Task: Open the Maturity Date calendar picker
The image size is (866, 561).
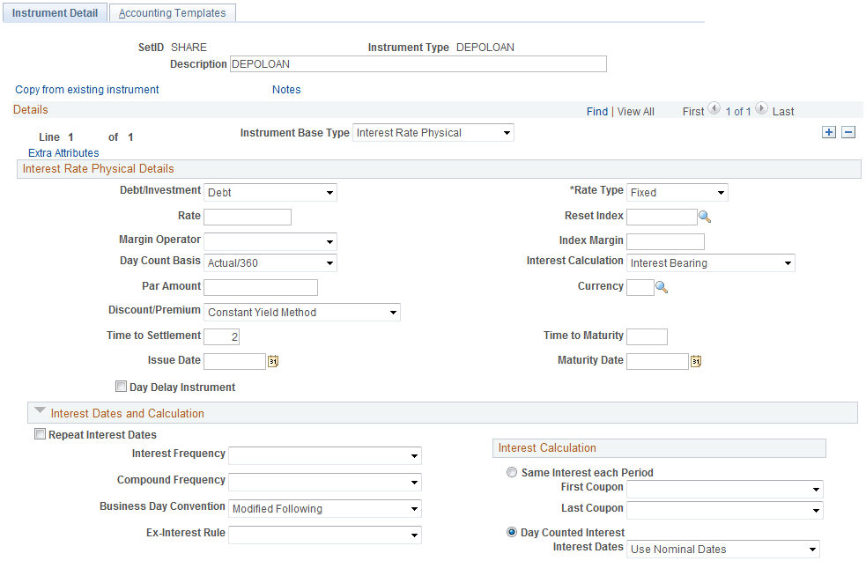Action: pyautogui.click(x=696, y=361)
